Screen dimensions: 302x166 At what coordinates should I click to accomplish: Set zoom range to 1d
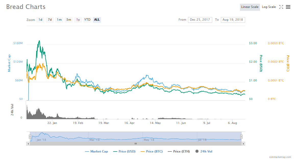click(x=40, y=20)
